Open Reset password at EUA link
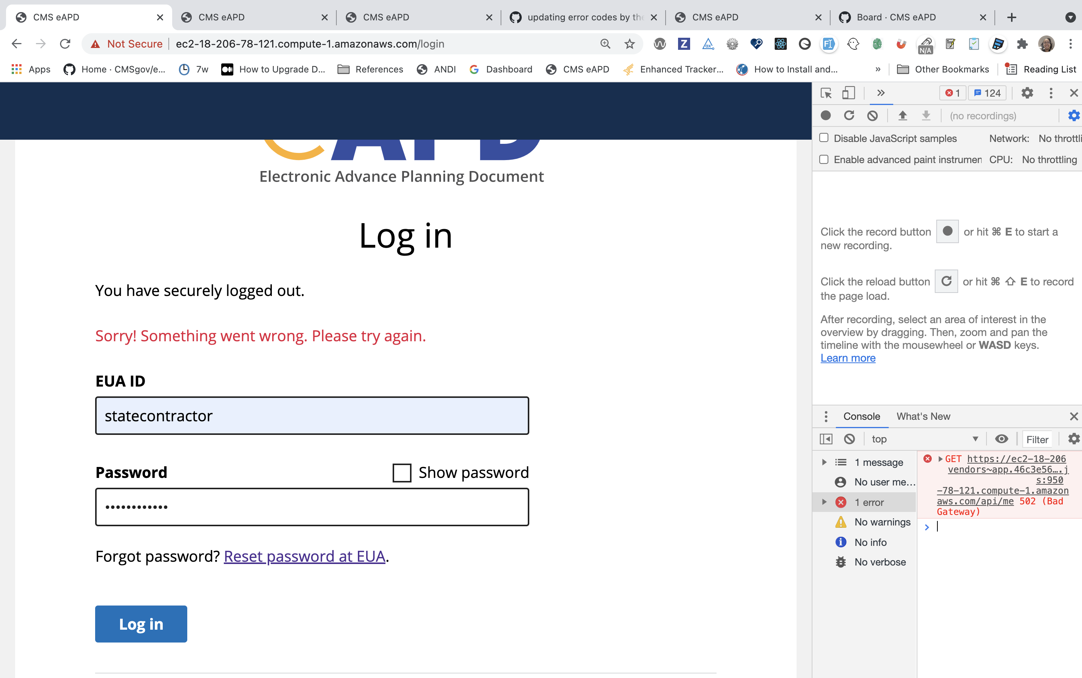This screenshot has height=678, width=1082. tap(304, 556)
